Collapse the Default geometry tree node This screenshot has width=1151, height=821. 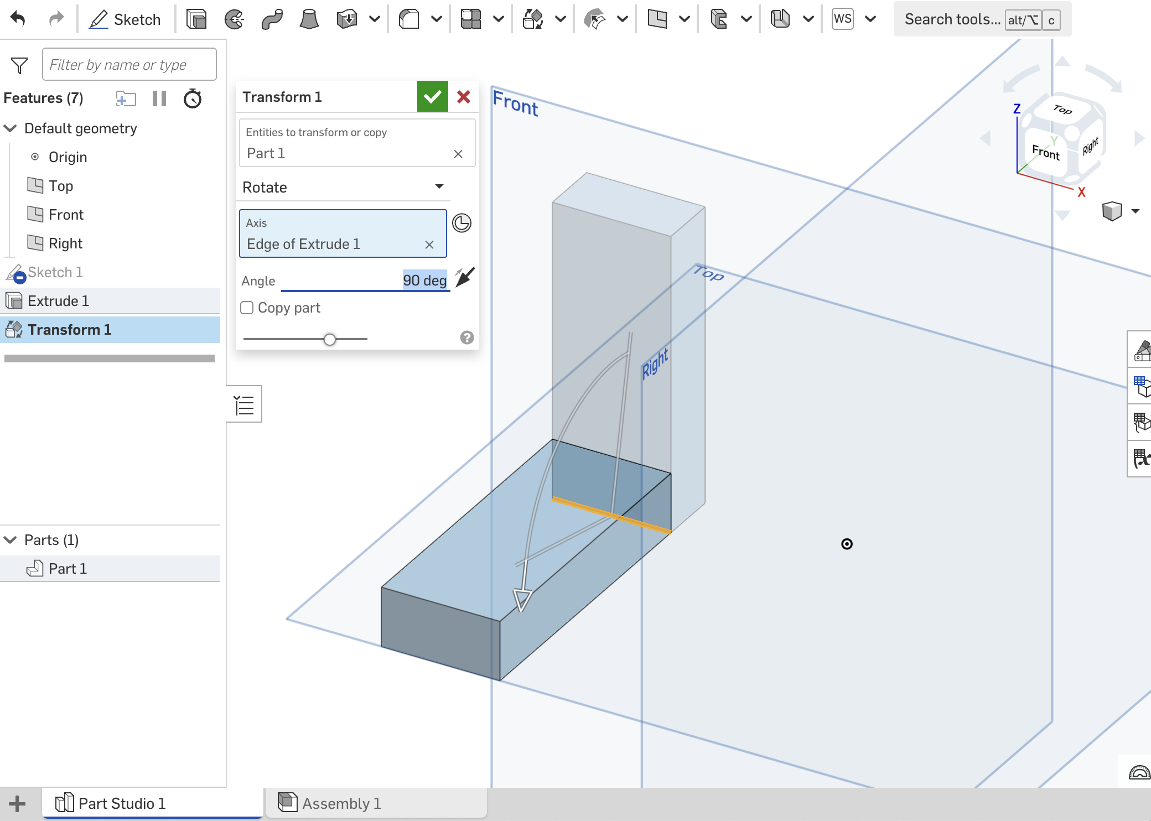10,128
